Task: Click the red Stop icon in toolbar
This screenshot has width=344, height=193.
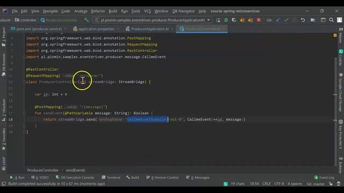Action: [259, 20]
